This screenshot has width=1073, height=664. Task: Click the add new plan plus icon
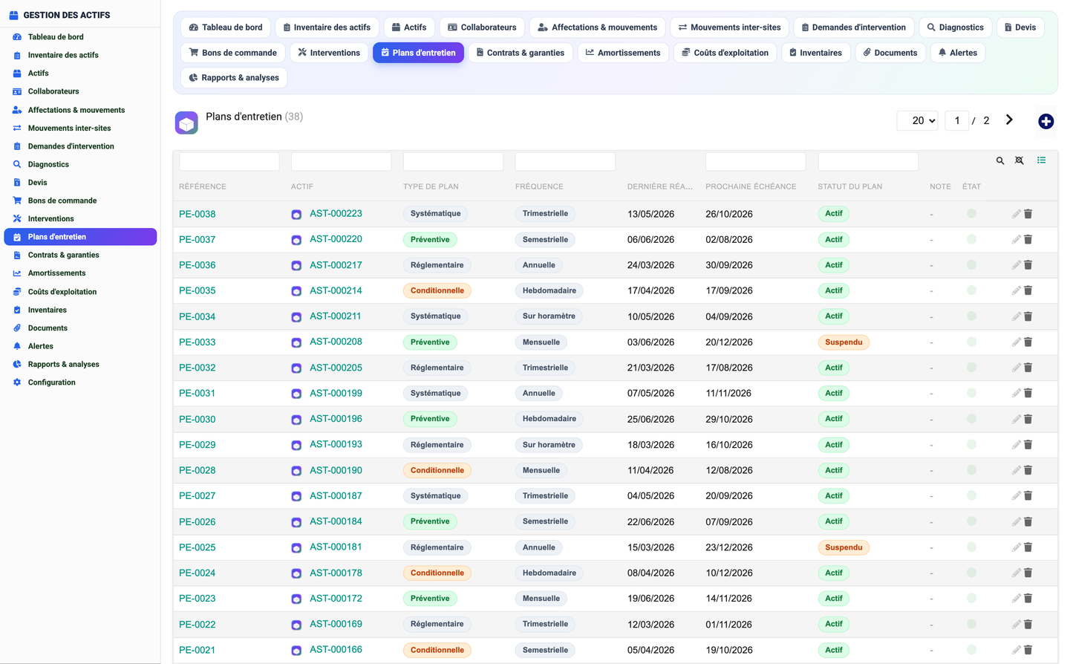tap(1046, 121)
